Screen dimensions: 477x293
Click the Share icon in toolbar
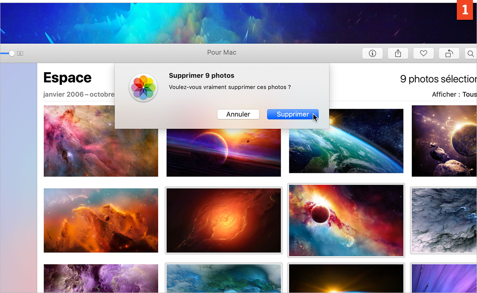tap(398, 53)
